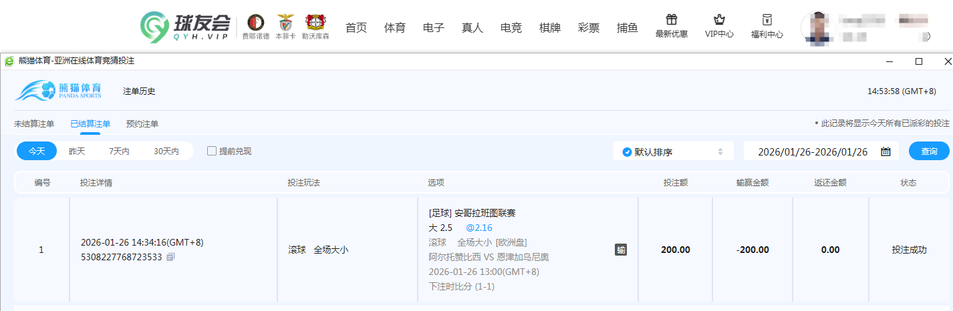
Task: Open 电子 navigation item
Action: pyautogui.click(x=434, y=28)
